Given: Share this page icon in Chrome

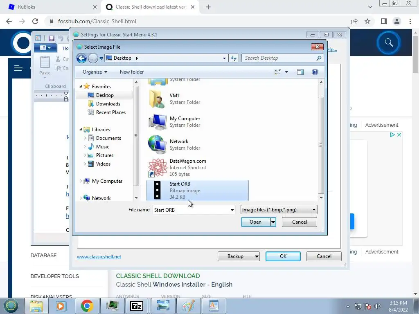Looking at the screenshot, I should coord(354,21).
